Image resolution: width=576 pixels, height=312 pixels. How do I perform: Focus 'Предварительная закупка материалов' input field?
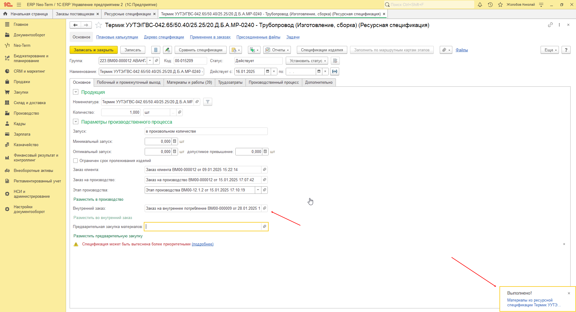click(x=203, y=226)
